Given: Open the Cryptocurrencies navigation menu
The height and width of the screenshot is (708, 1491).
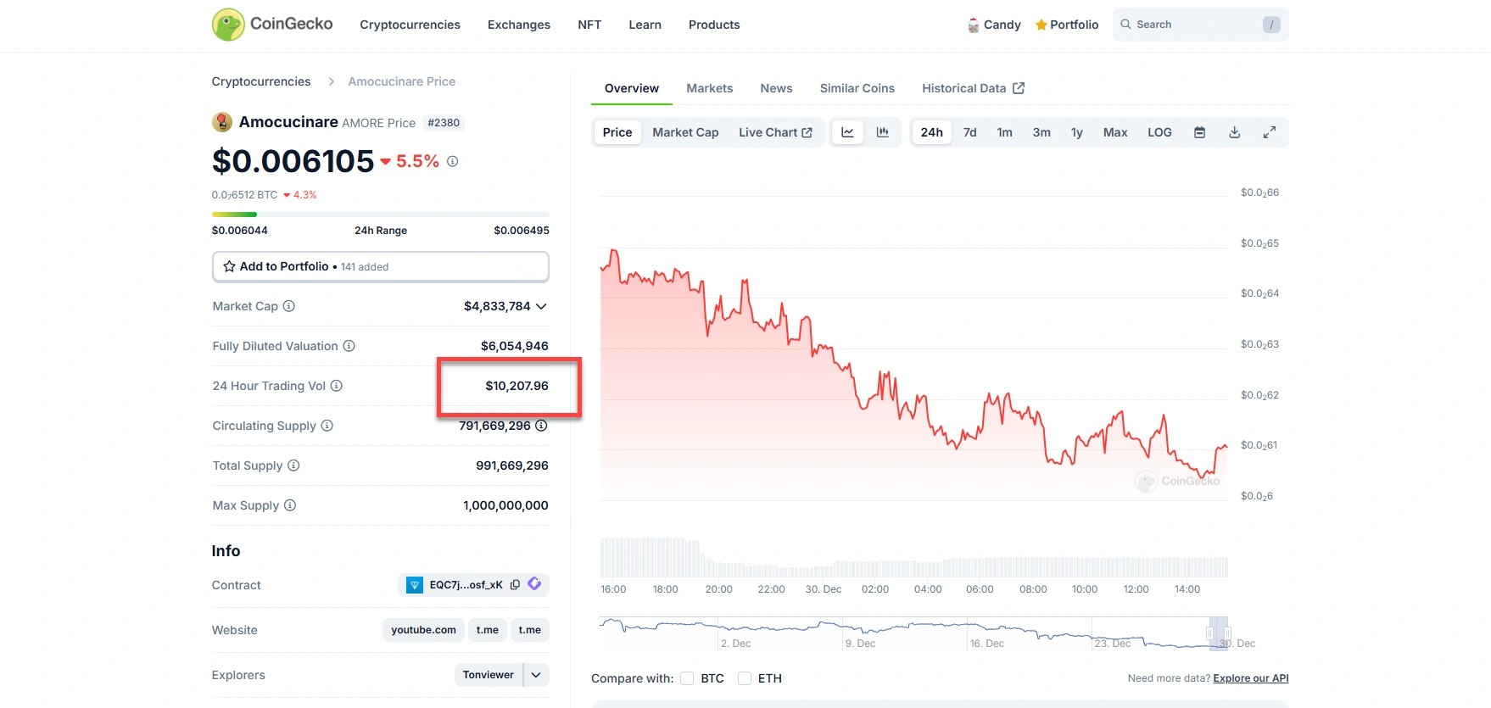Looking at the screenshot, I should coord(410,25).
